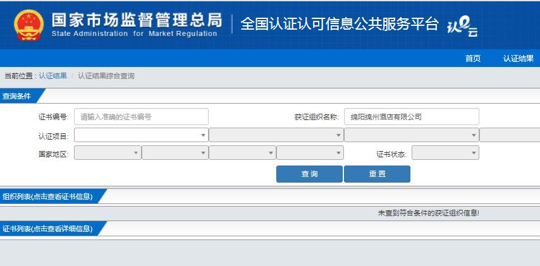
Task: Click the 全国认证认可信息公共服务平台 title
Action: point(340,24)
